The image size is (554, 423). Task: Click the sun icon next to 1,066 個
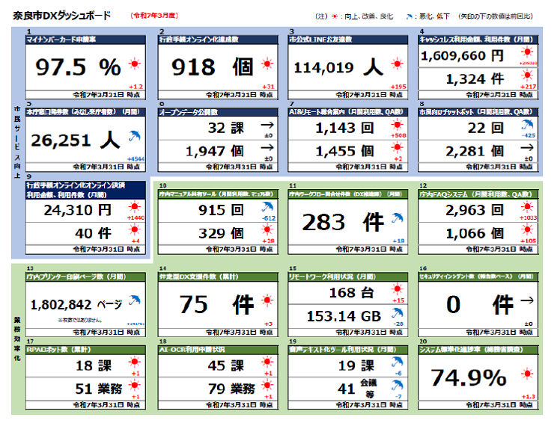(527, 230)
